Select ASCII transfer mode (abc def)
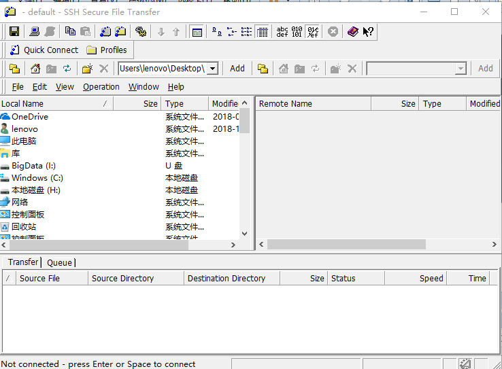 [x=282, y=32]
